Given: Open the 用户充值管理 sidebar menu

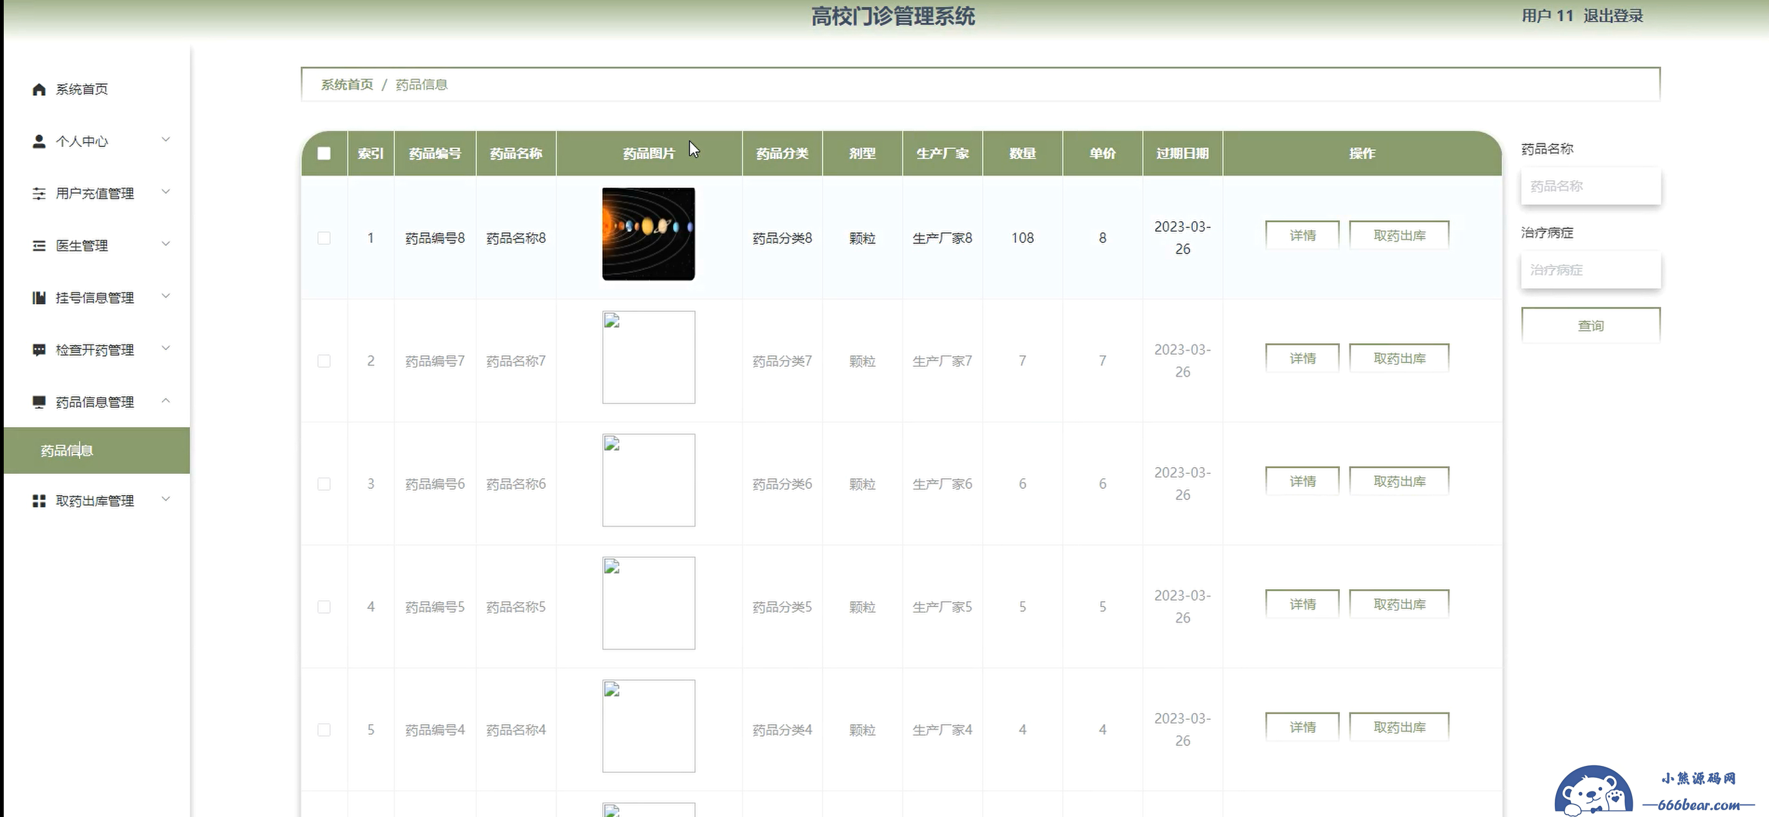Looking at the screenshot, I should [97, 194].
